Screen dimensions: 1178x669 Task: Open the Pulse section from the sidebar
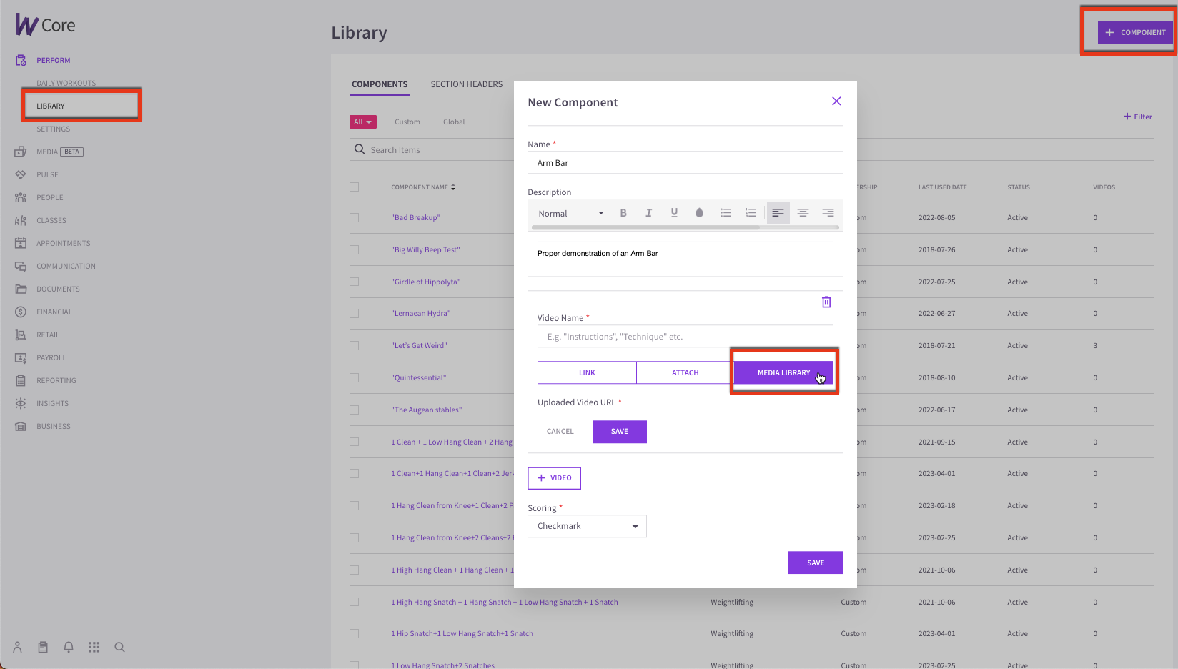pos(47,174)
